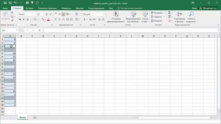Click the Decrease font size icon
This screenshot has height=124, width=221.
point(51,14)
